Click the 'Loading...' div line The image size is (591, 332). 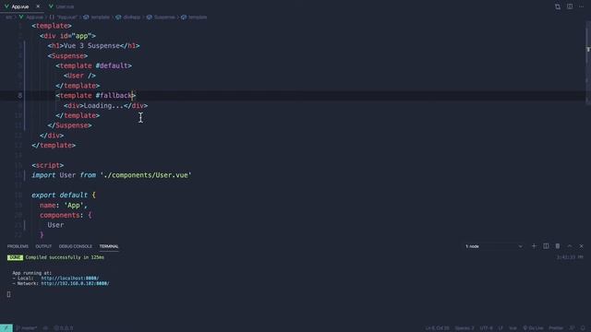pyautogui.click(x=106, y=106)
